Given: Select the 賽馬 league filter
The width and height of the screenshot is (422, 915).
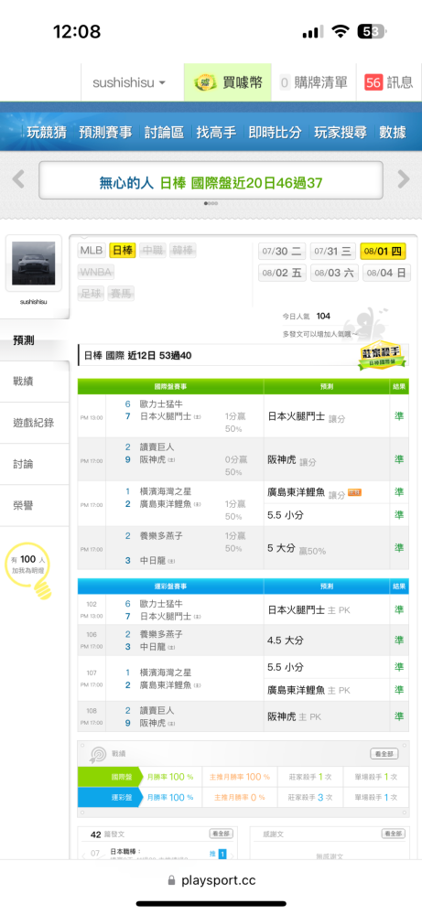Looking at the screenshot, I should [x=122, y=294].
